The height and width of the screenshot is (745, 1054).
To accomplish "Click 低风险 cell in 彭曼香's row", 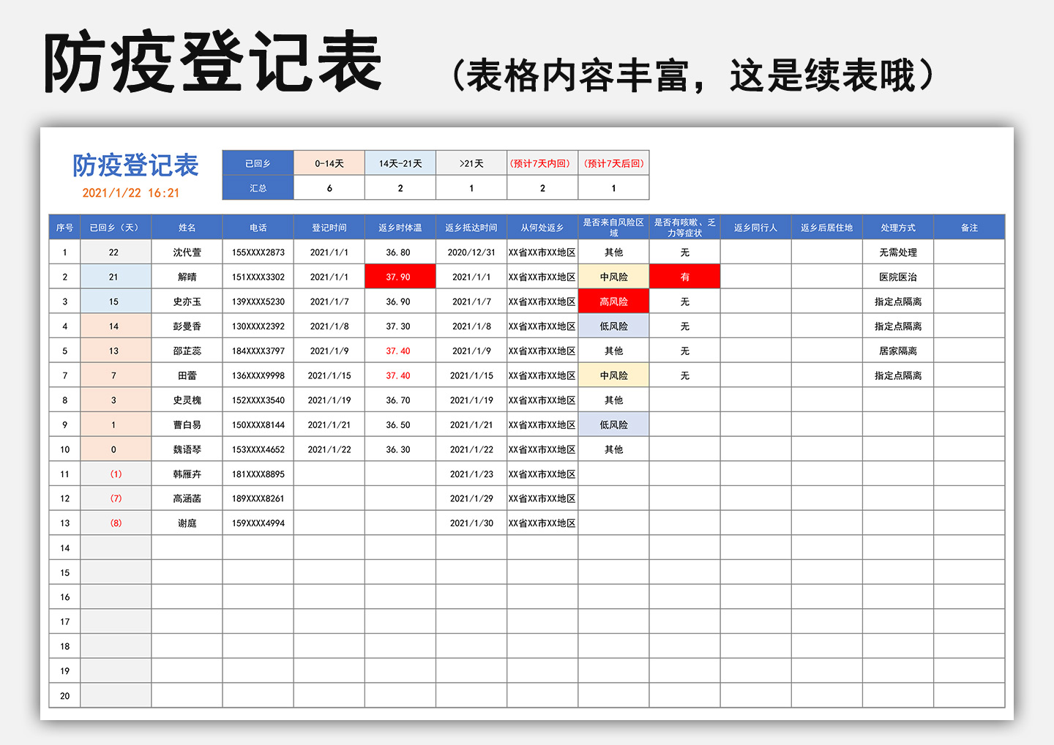I will point(613,326).
